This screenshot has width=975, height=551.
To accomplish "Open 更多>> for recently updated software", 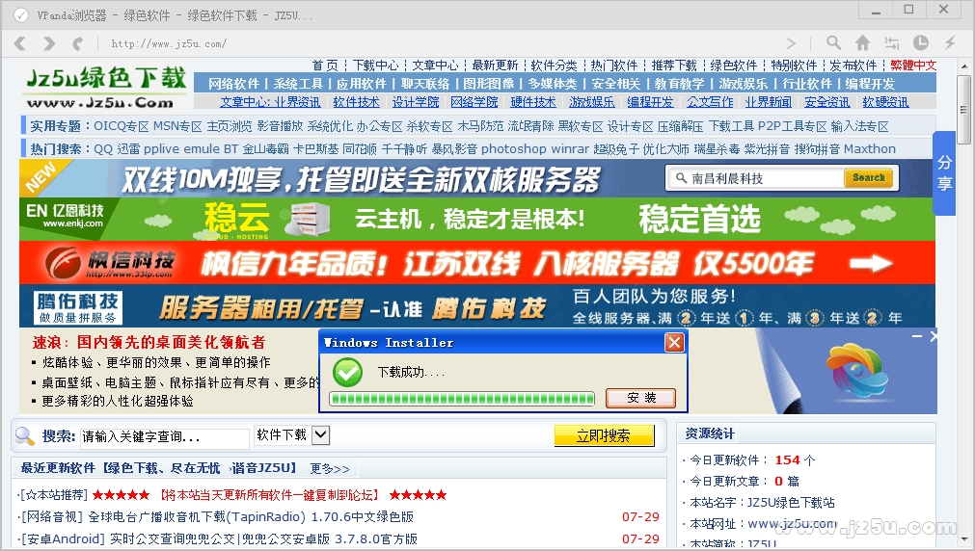I will coord(330,468).
